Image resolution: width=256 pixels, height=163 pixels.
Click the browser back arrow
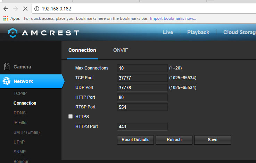[6, 9]
